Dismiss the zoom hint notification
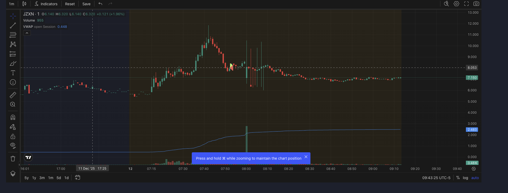 pyautogui.click(x=306, y=157)
